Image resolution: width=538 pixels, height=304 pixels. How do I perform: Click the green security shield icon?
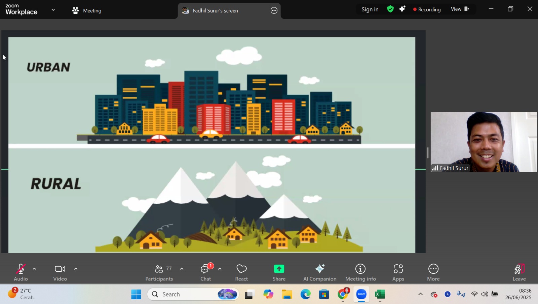click(x=390, y=9)
